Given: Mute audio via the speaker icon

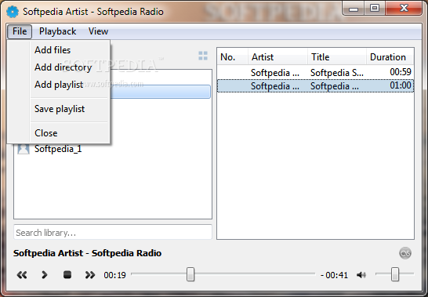Looking at the screenshot, I should tap(361, 275).
